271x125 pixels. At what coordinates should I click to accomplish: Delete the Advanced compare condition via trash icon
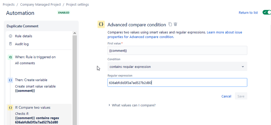pyautogui.click(x=175, y=24)
